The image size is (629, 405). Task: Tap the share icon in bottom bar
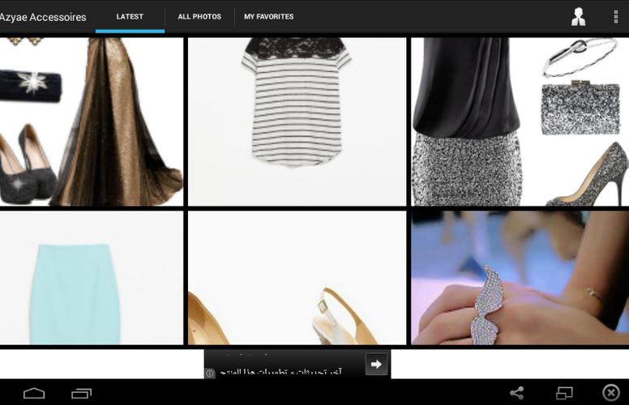(516, 393)
